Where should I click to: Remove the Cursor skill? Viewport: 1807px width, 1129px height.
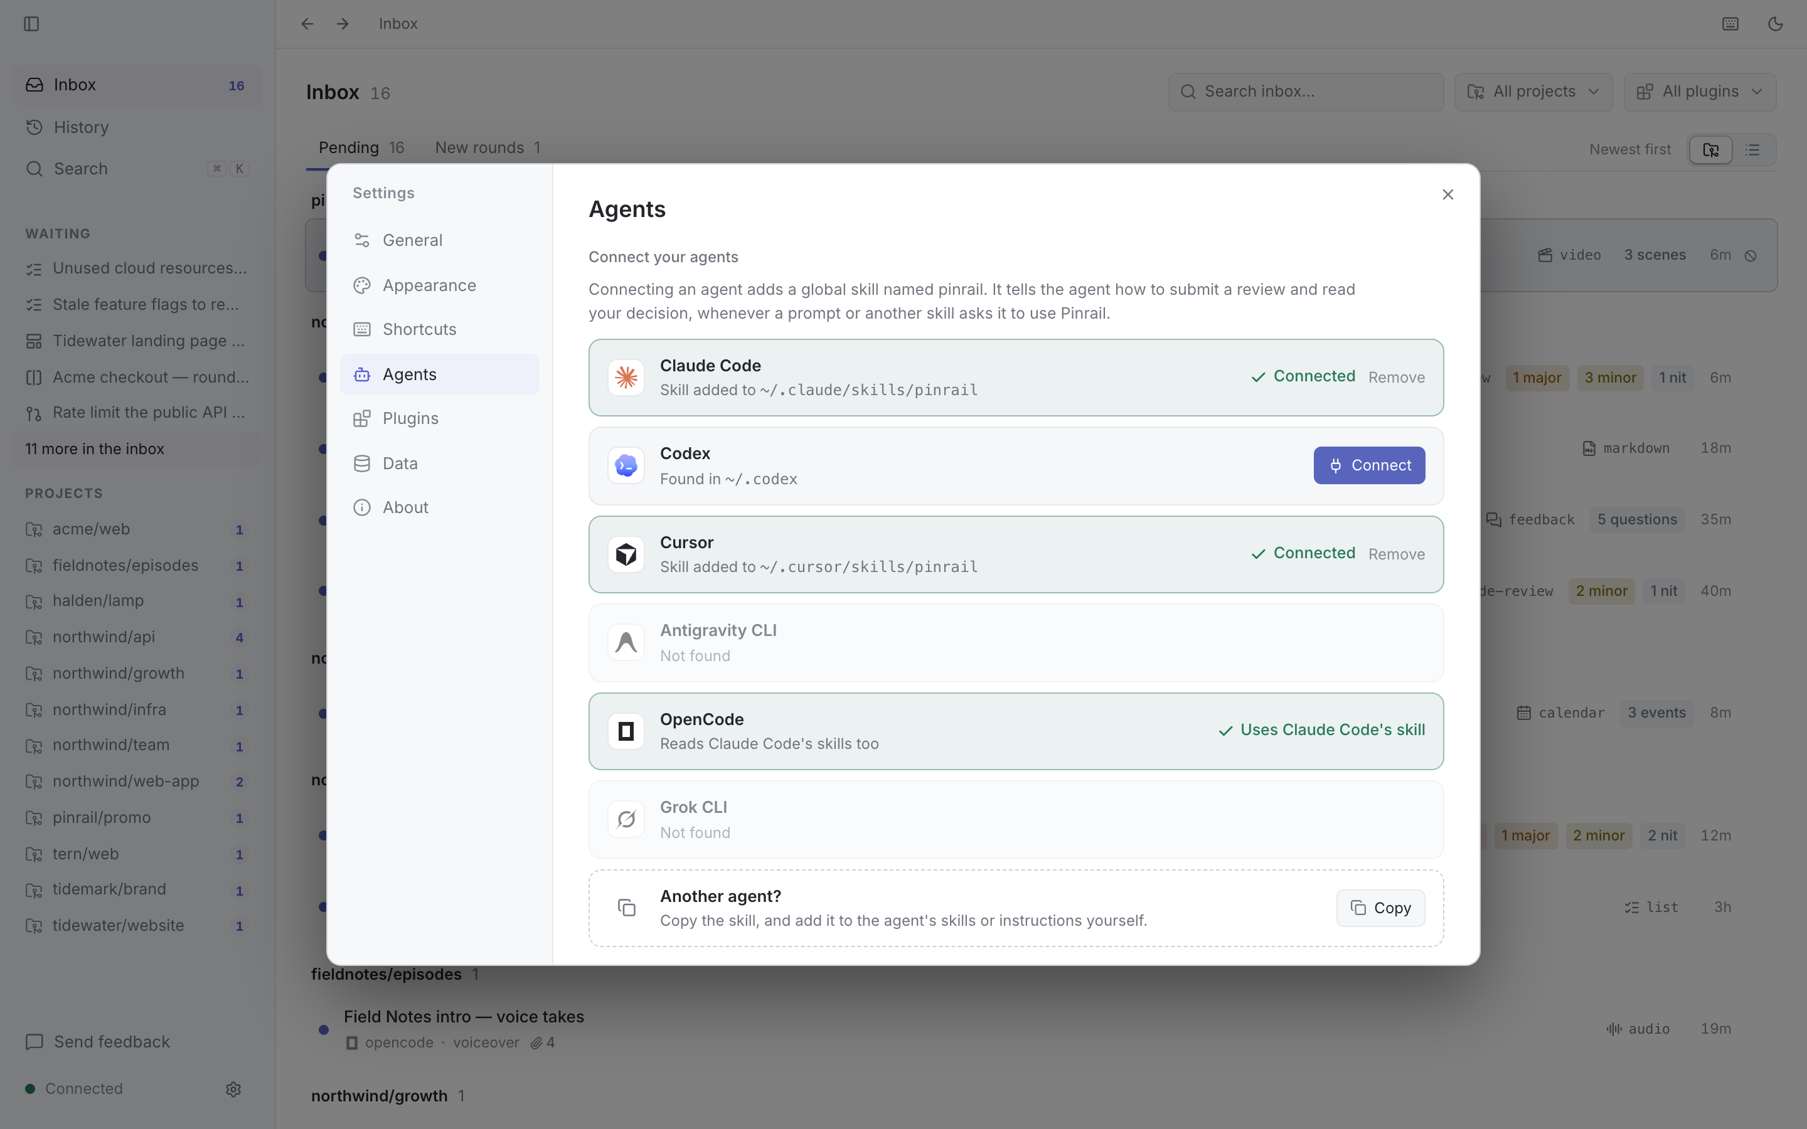click(x=1396, y=554)
